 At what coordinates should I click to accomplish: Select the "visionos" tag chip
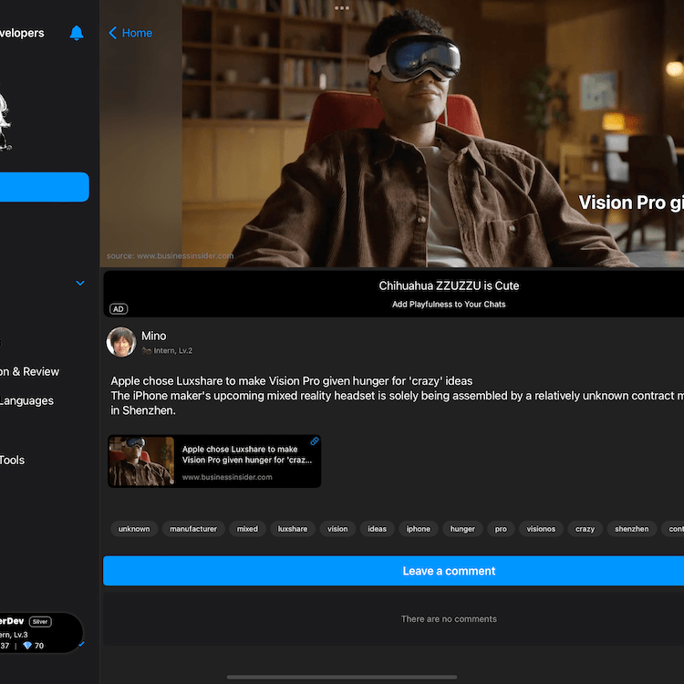pyautogui.click(x=541, y=529)
